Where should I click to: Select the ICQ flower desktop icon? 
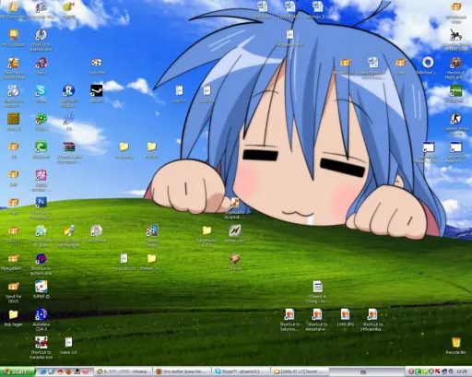[x=41, y=122]
